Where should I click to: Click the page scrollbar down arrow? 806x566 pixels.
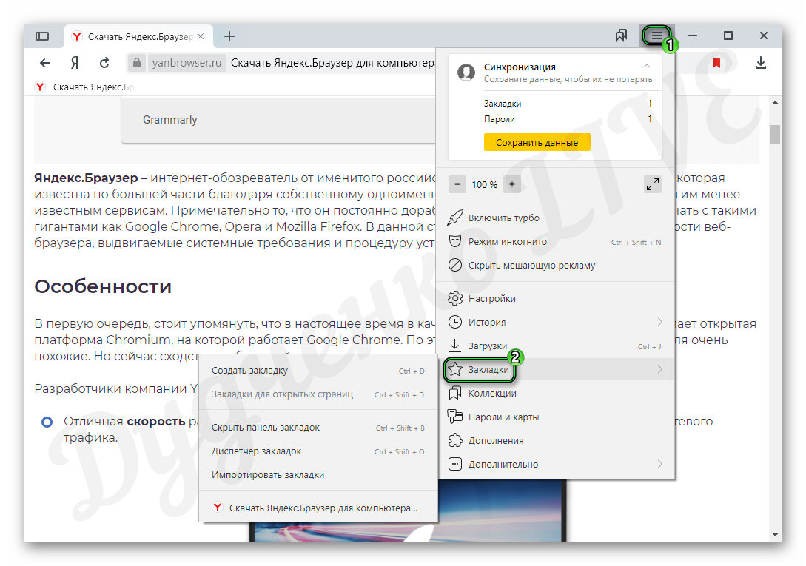click(775, 535)
